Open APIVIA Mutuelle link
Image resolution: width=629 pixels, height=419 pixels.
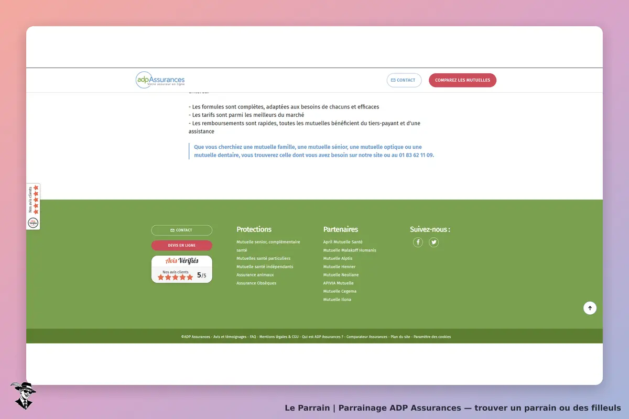pyautogui.click(x=339, y=283)
